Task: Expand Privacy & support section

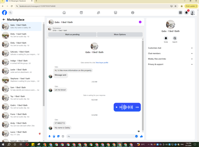Action: pos(170,64)
